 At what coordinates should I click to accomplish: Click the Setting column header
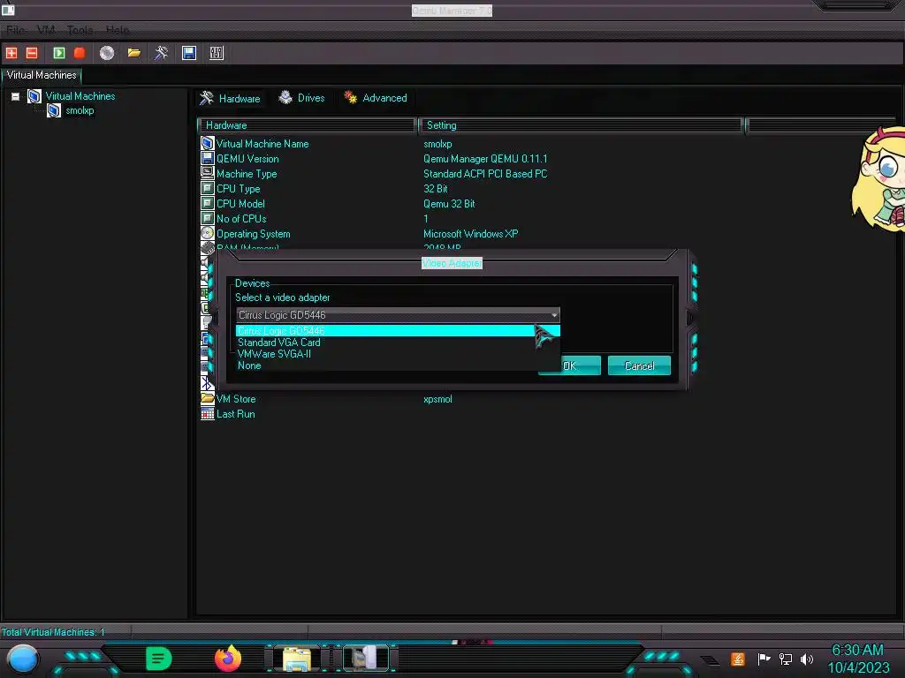pyautogui.click(x=582, y=125)
